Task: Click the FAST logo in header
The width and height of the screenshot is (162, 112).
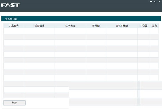Action: [10, 5]
